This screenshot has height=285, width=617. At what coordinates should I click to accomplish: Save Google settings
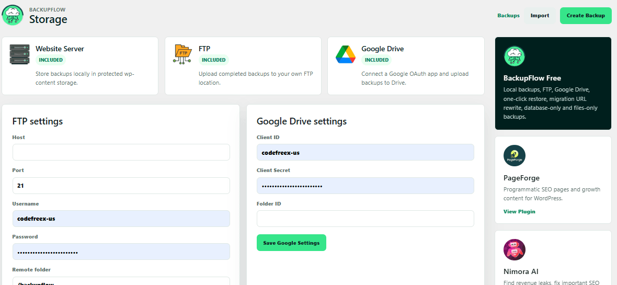click(291, 243)
